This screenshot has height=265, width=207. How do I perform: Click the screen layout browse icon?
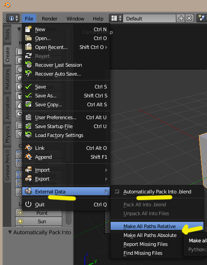(x=116, y=18)
